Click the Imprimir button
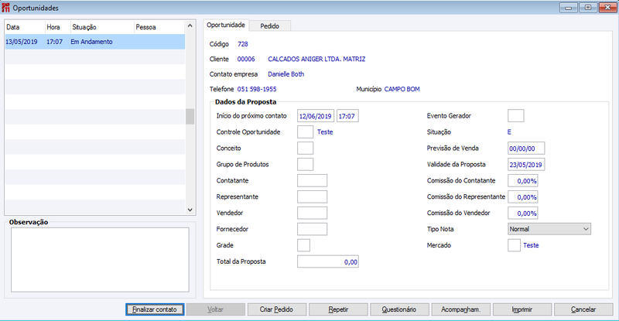This screenshot has width=619, height=321. (522, 309)
